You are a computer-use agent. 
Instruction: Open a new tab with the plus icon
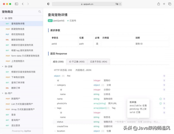(x=164, y=4)
